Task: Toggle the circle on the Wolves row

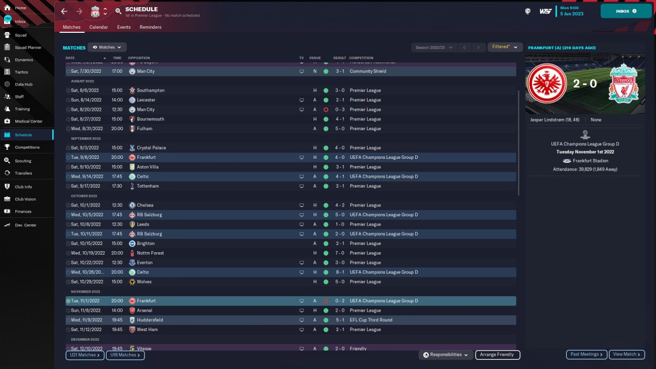Action: coord(69,282)
